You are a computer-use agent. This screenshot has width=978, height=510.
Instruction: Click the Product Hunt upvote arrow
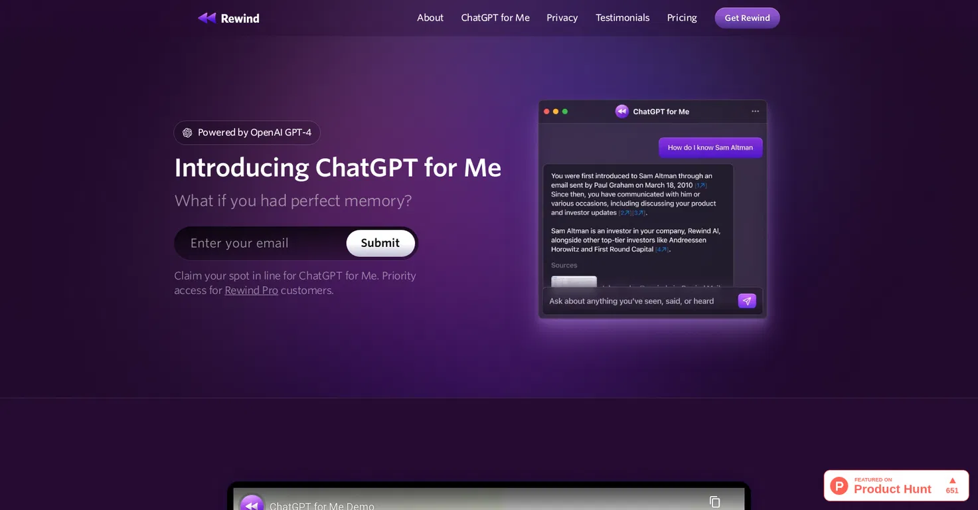click(x=952, y=480)
